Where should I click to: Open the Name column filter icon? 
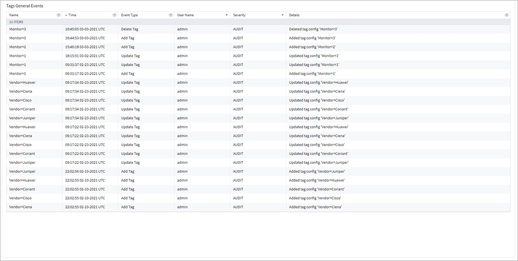click(59, 15)
